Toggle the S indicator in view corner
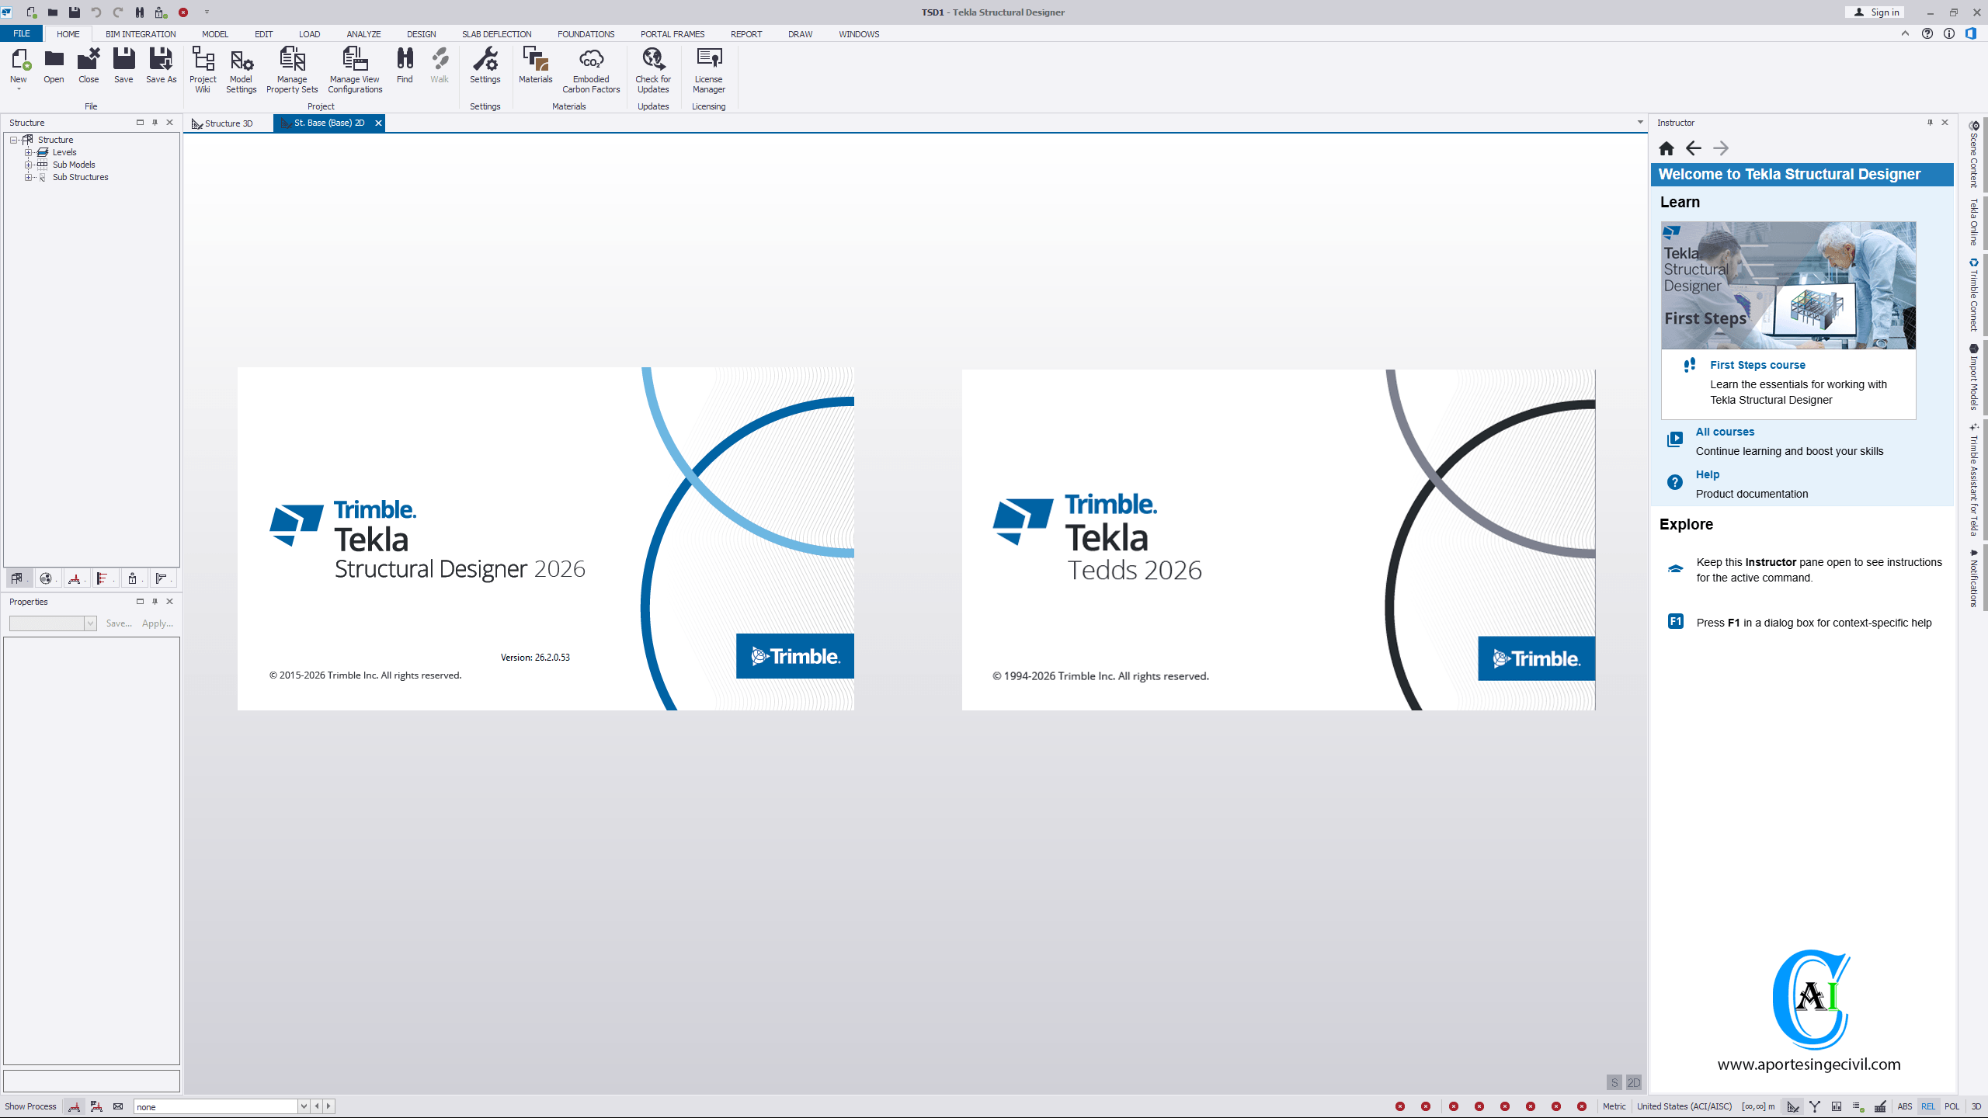 click(x=1614, y=1082)
